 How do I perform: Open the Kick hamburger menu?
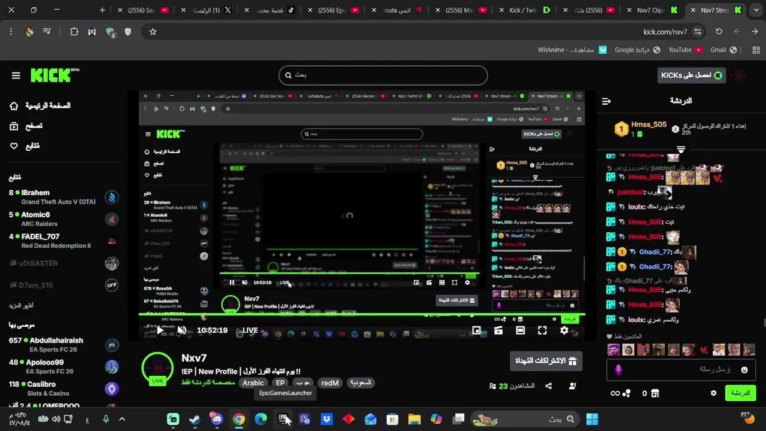click(x=16, y=75)
